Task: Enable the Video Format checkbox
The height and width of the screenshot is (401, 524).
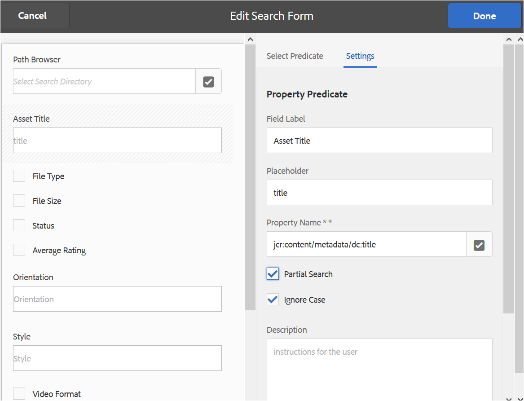Action: pyautogui.click(x=19, y=394)
